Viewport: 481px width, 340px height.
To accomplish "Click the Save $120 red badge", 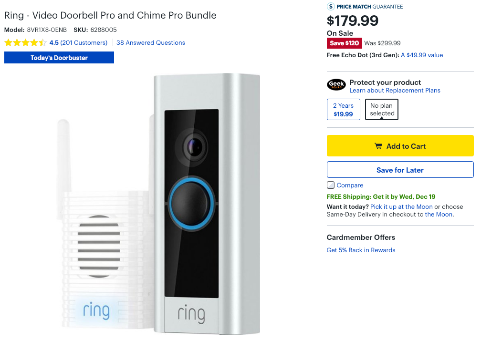I will pyautogui.click(x=344, y=43).
